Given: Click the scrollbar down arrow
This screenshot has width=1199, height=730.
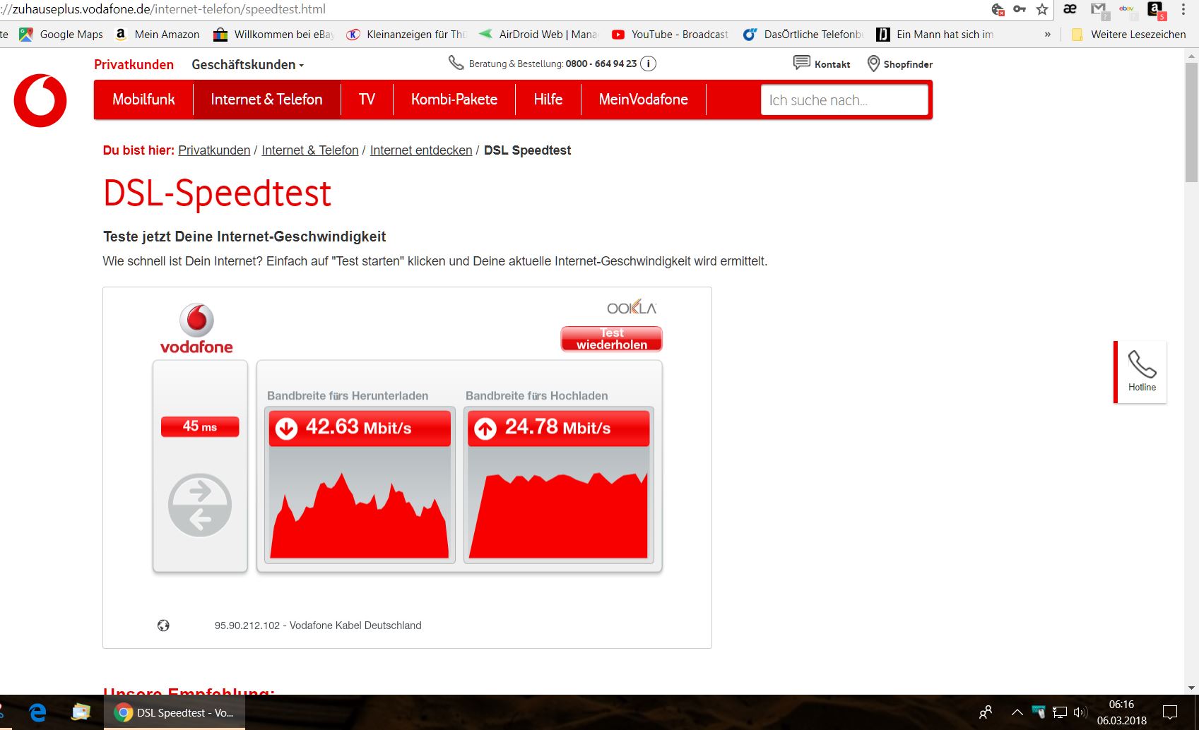Looking at the screenshot, I should pyautogui.click(x=1192, y=688).
